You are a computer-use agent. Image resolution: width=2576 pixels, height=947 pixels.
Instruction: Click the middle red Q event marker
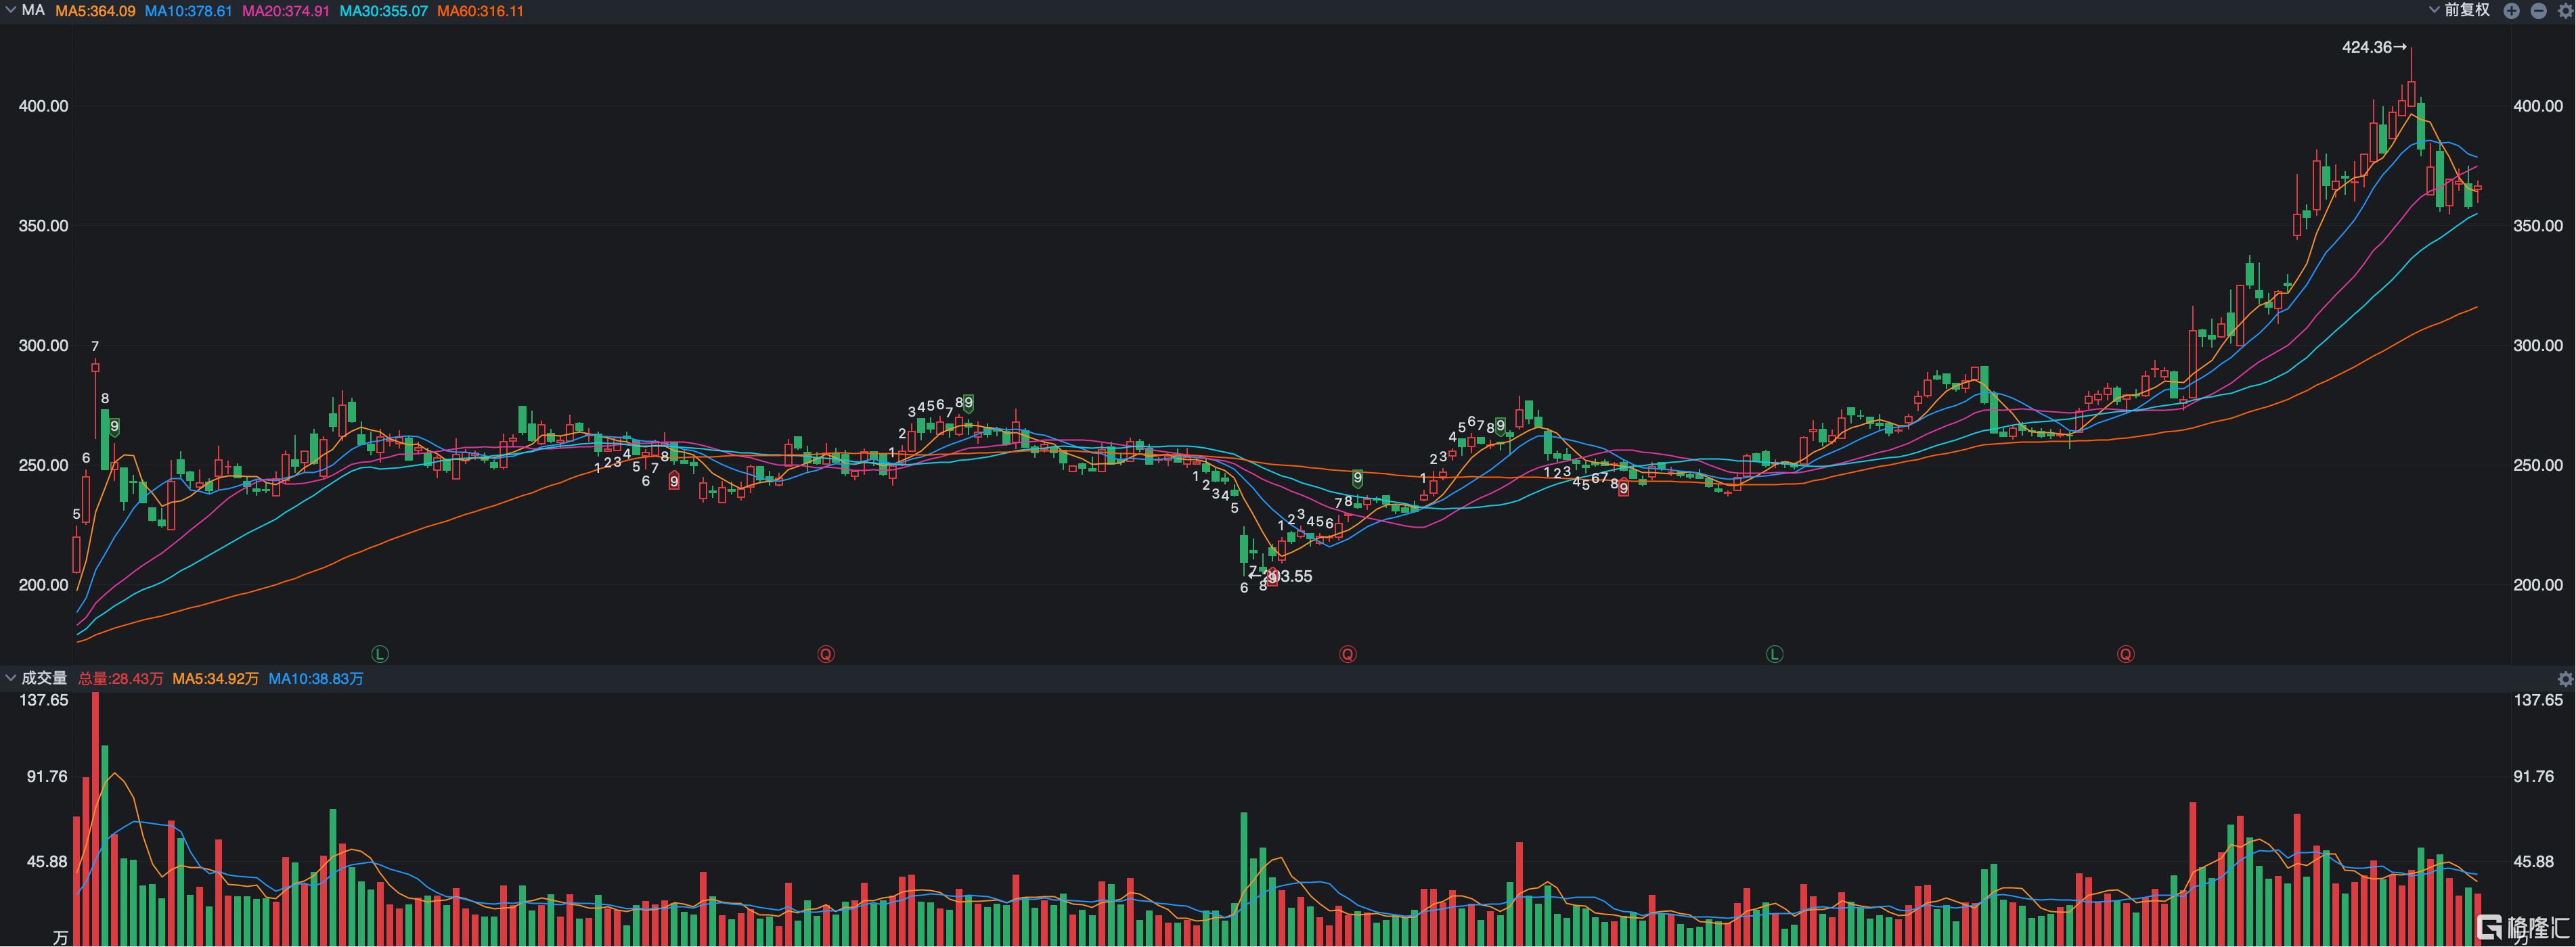1348,654
